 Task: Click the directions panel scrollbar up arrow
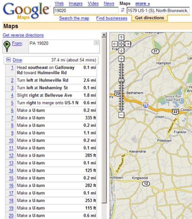pos(104,35)
